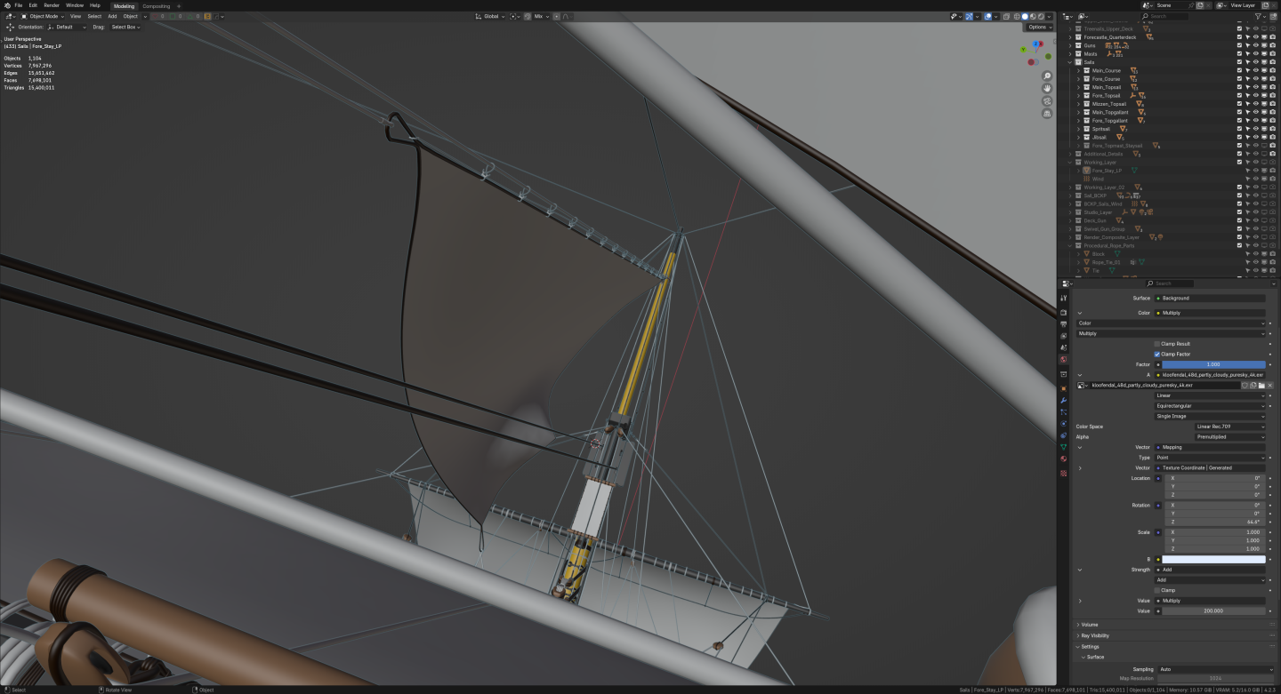Open the Global transform orientation dropdown
Screen dimensions: 1281x694
tap(490, 16)
